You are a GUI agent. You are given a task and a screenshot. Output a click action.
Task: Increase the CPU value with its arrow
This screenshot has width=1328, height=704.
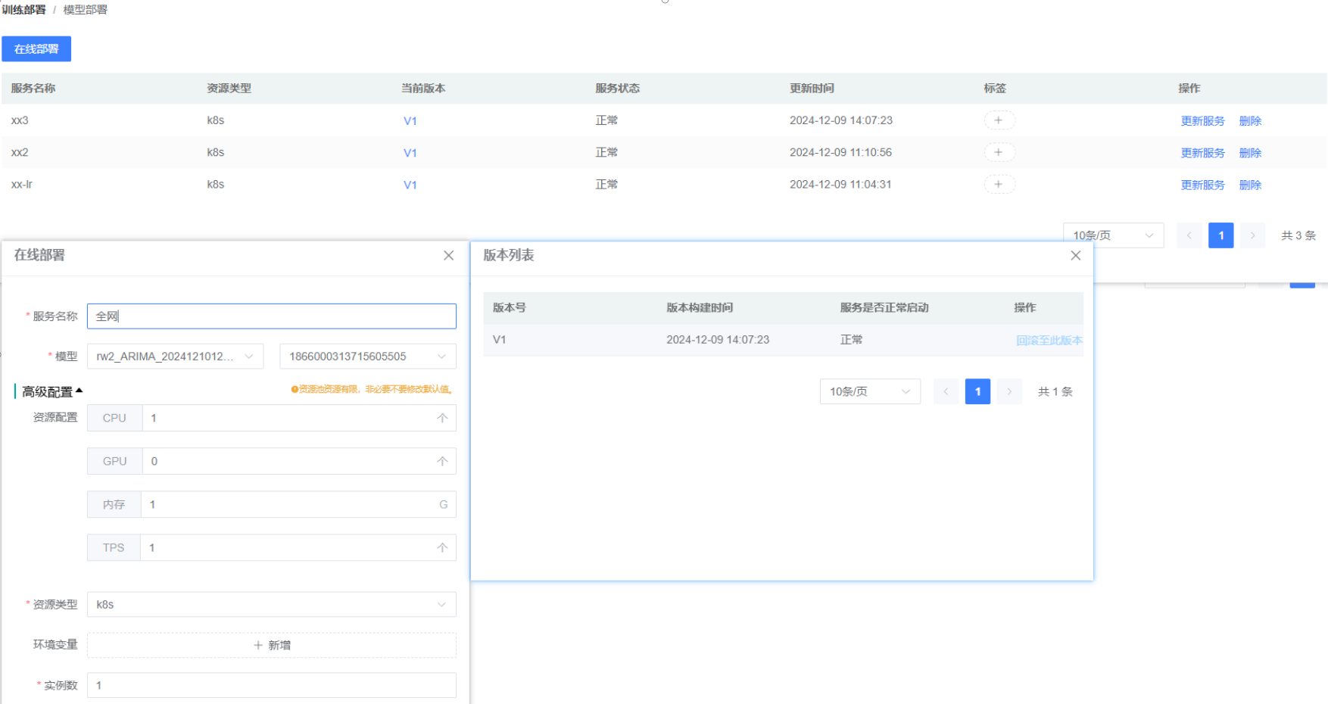click(x=442, y=418)
